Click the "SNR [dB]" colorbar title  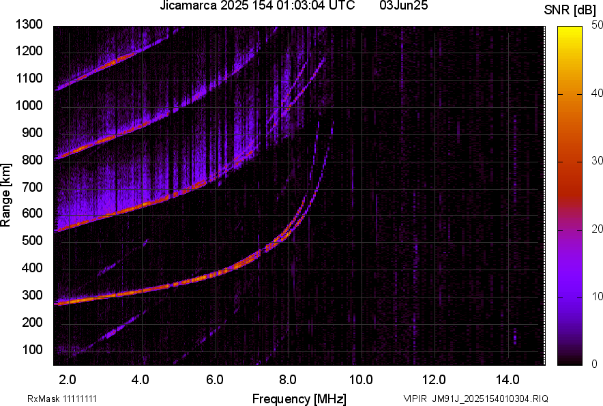570,10
